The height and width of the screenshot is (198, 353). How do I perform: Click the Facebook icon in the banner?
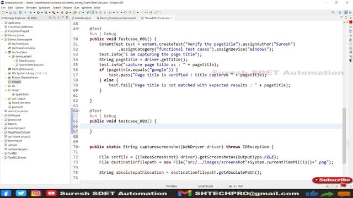6,194
